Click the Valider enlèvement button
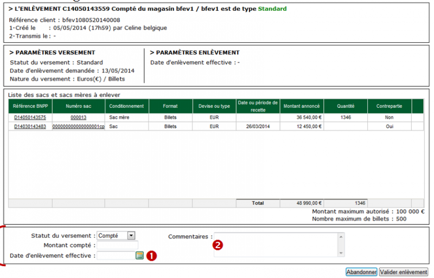This screenshot has height=278, width=434. pos(404,272)
